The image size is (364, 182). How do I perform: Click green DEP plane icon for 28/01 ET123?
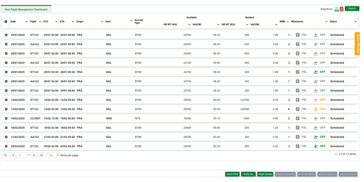coord(316,72)
